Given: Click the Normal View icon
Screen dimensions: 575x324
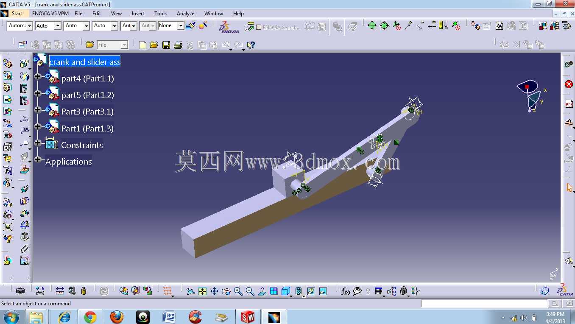Looking at the screenshot, I should (x=262, y=291).
